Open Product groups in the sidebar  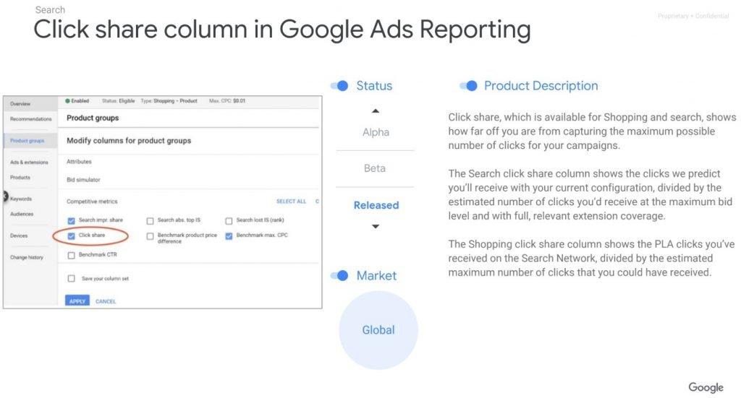pos(27,141)
